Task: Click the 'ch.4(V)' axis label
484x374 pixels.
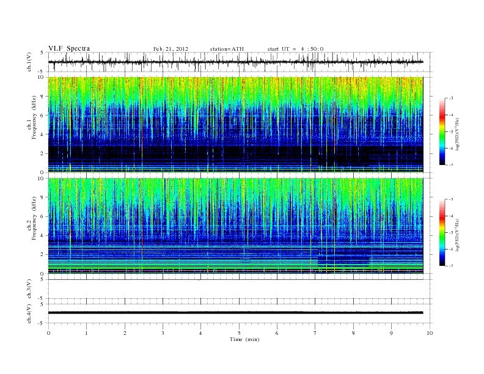Action: pos(29,313)
